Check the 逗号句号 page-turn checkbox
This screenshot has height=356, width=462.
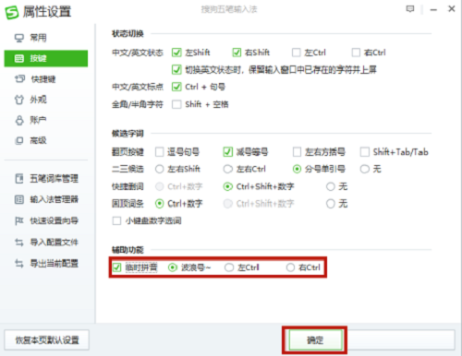tap(160, 152)
